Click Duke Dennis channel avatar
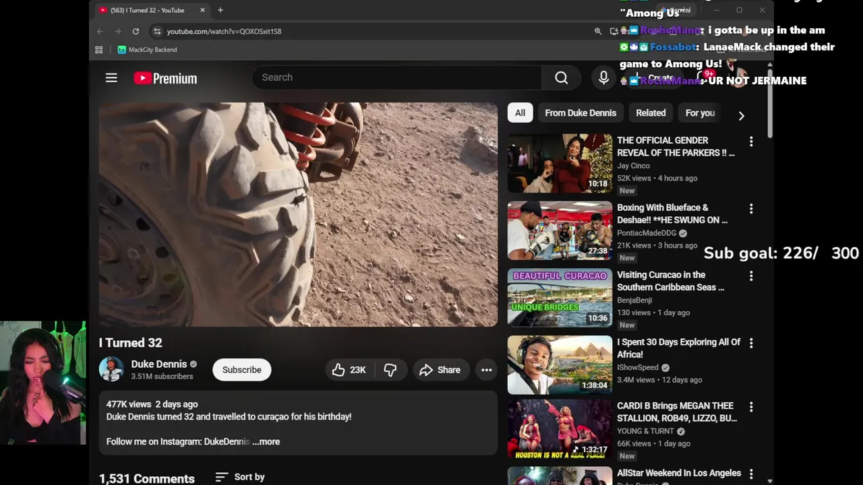This screenshot has height=485, width=863. (x=111, y=369)
